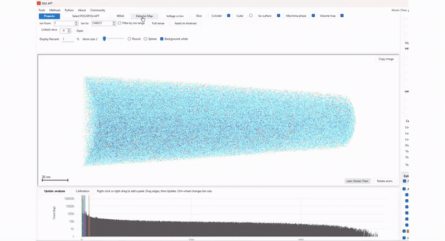
Task: Decrease the Ion from spinner value
Action: [x=76, y=24]
